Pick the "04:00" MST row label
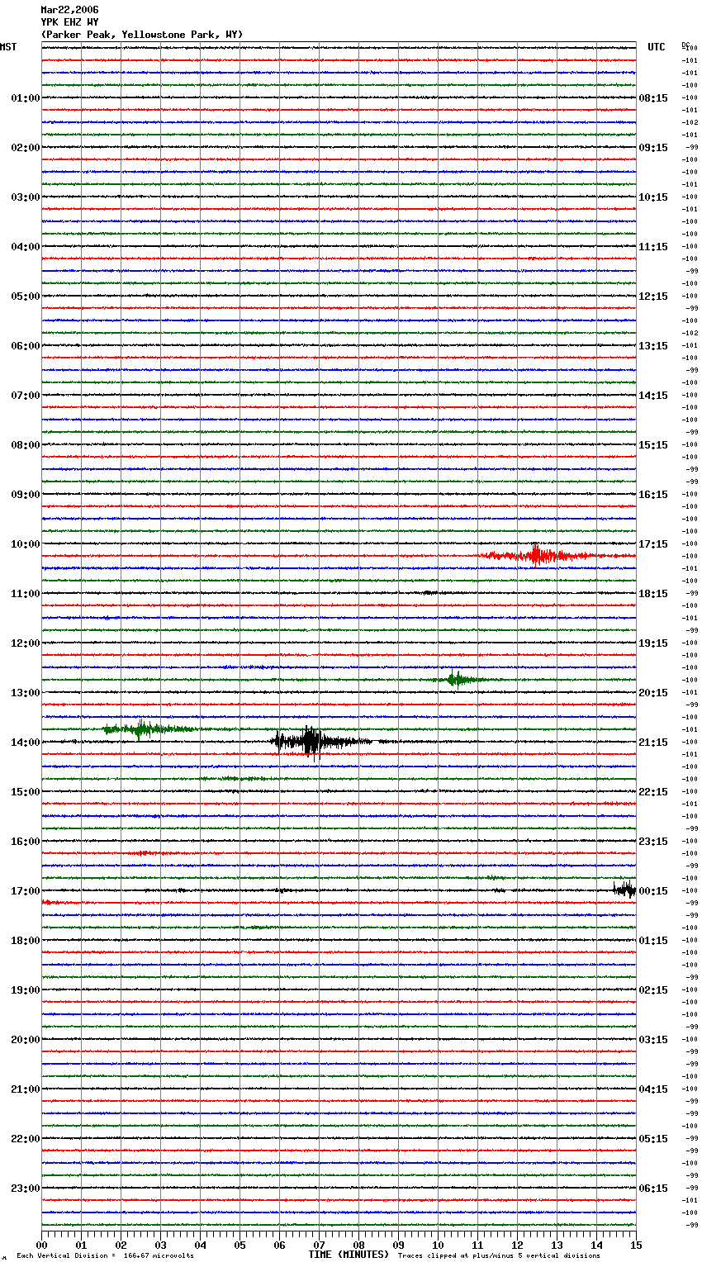Screen dimensions: 702x1267 pos(25,247)
